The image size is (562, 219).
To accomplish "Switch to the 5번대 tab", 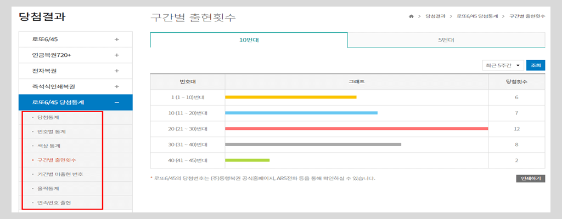I will [446, 40].
